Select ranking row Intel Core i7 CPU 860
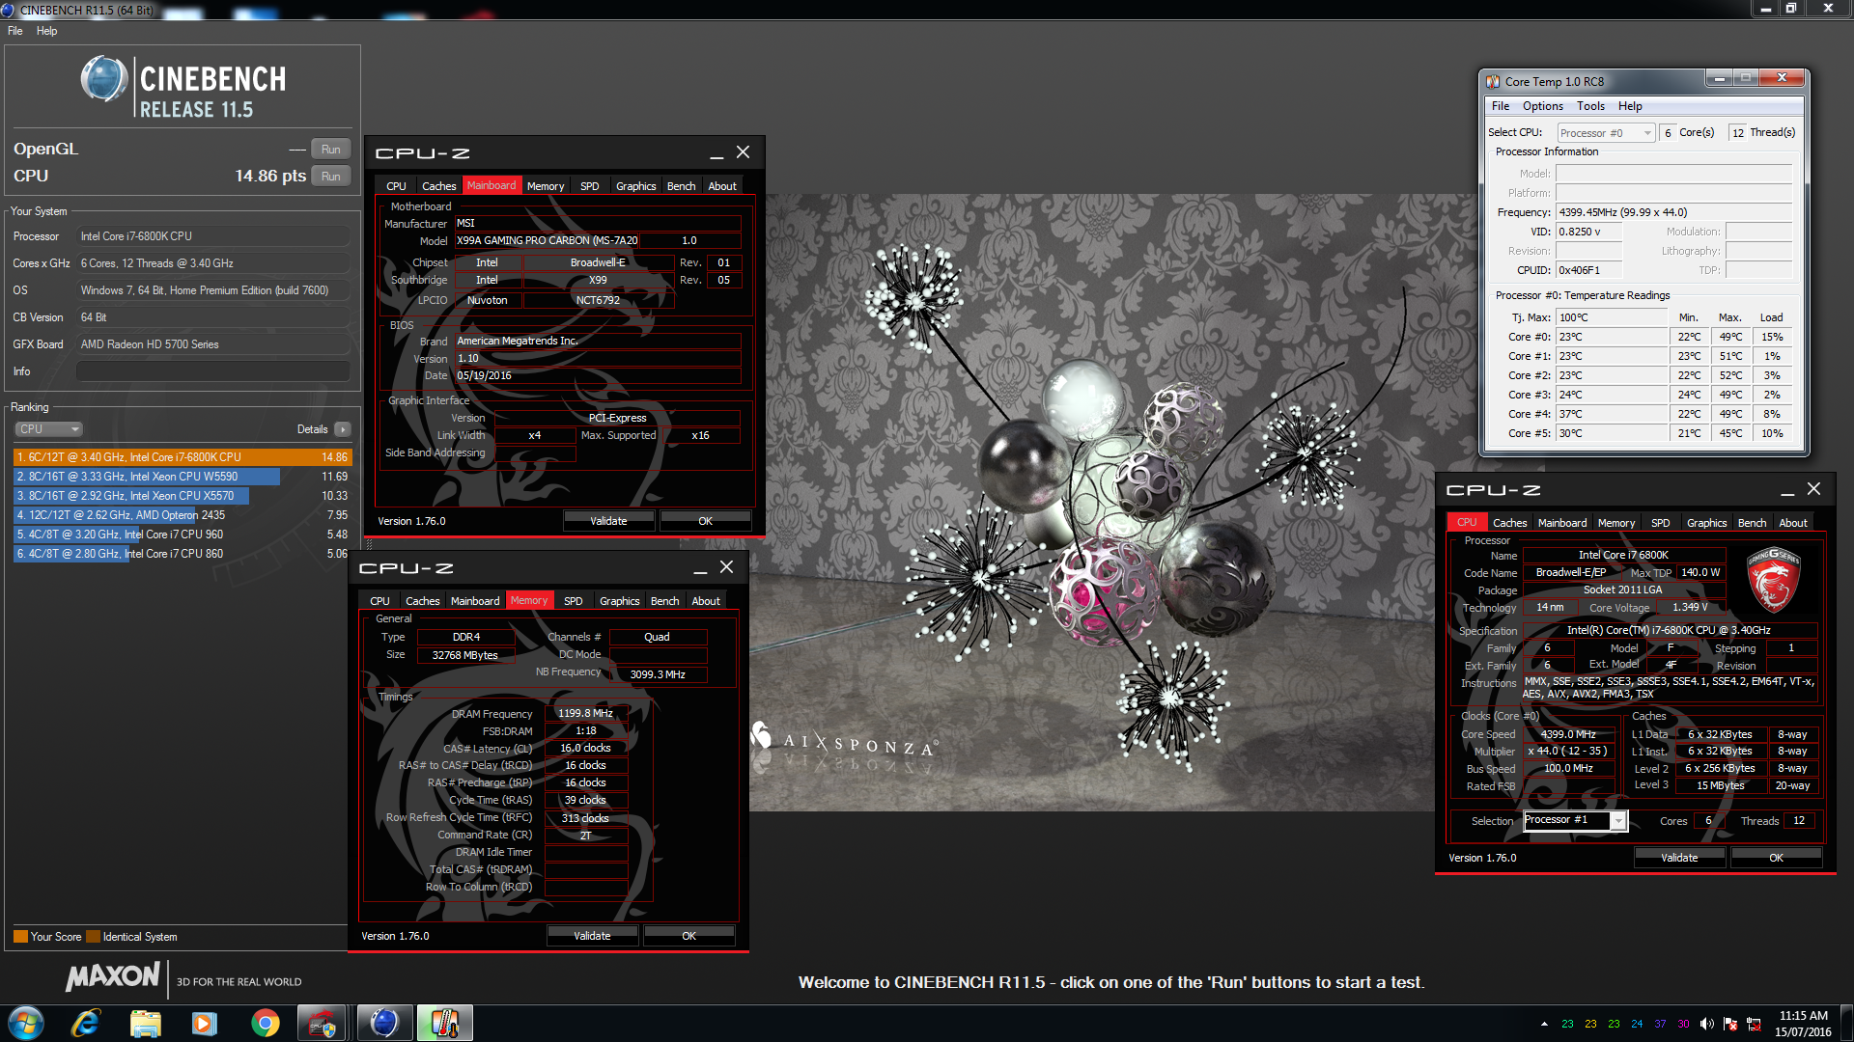The image size is (1854, 1042). (x=182, y=554)
